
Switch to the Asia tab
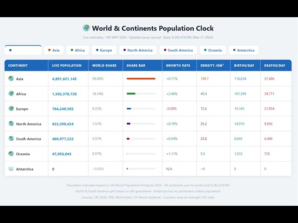coord(54,50)
